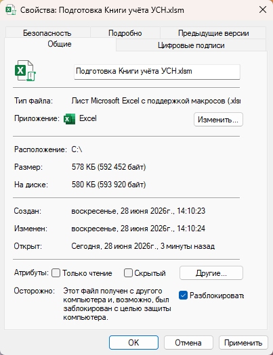Switch to the Безопасность tab
This screenshot has height=355, width=273.
[x=47, y=33]
